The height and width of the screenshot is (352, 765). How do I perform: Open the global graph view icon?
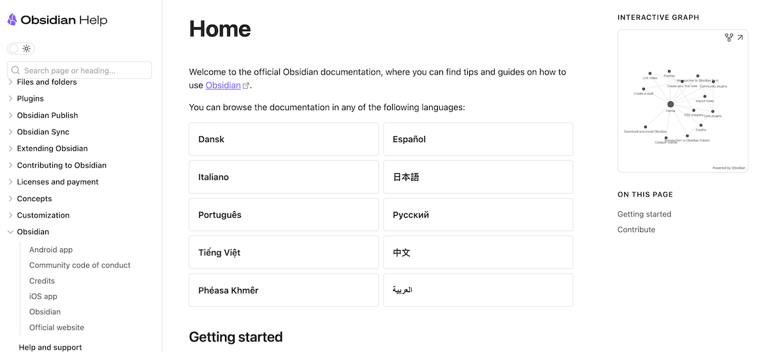coord(729,38)
